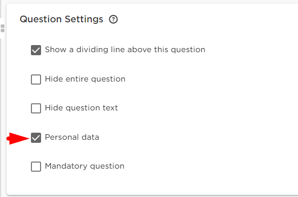Select the 'Hide entire question' label text
Image resolution: width=298 pixels, height=197 pixels.
tap(85, 79)
